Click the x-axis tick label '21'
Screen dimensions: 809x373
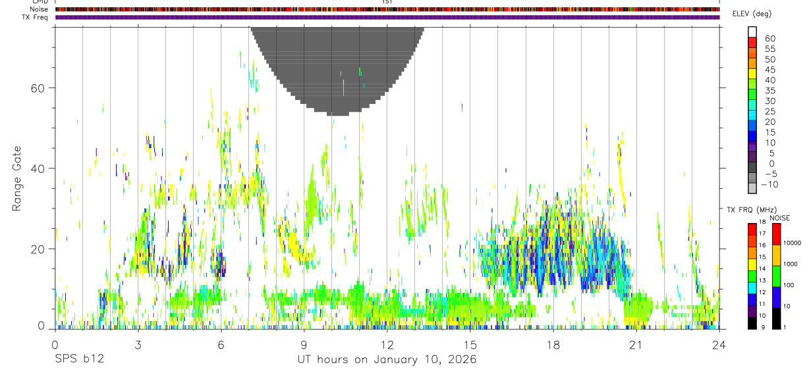coord(636,344)
